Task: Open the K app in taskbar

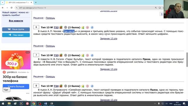Action: [21, 104]
